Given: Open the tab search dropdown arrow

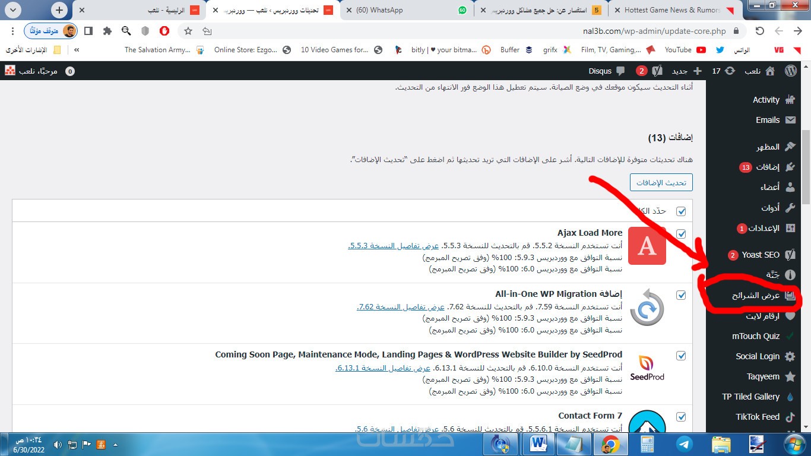Looking at the screenshot, I should (13, 10).
